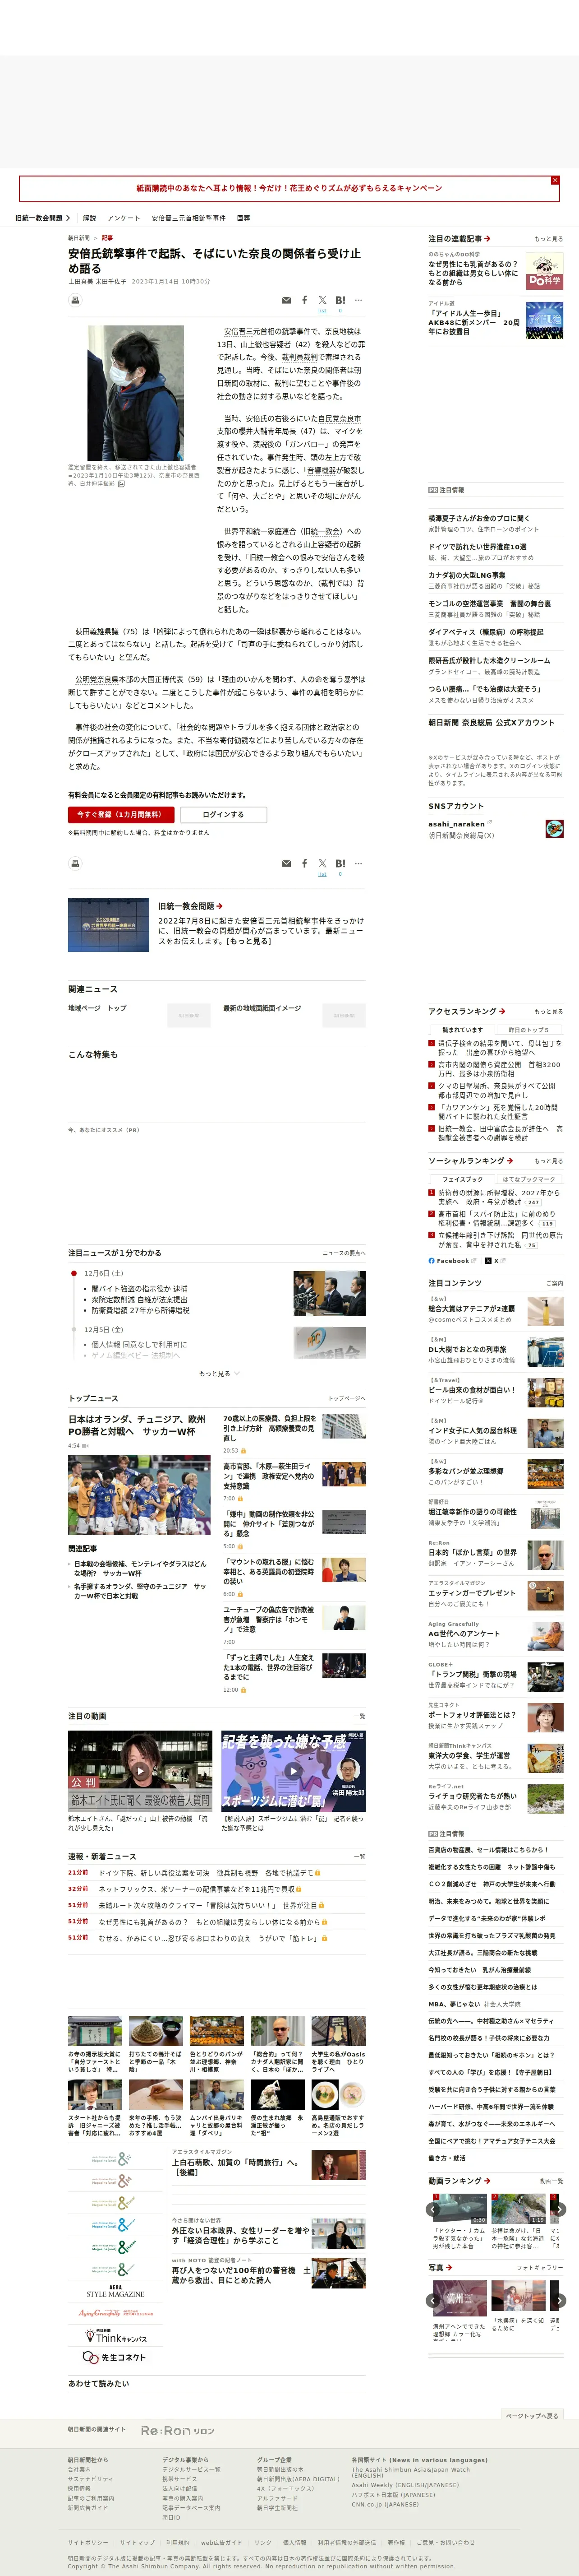Open the 先生コネクト logo link
The height and width of the screenshot is (2576, 579).
point(116,2357)
